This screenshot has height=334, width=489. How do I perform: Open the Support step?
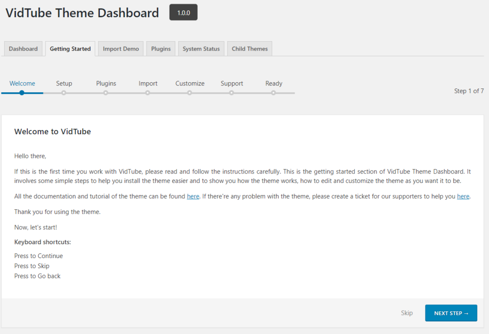coord(232,93)
